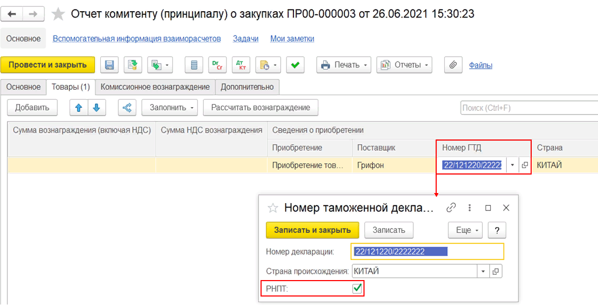Open the Заполнить dropdown
This screenshot has height=305, width=598.
[x=170, y=108]
